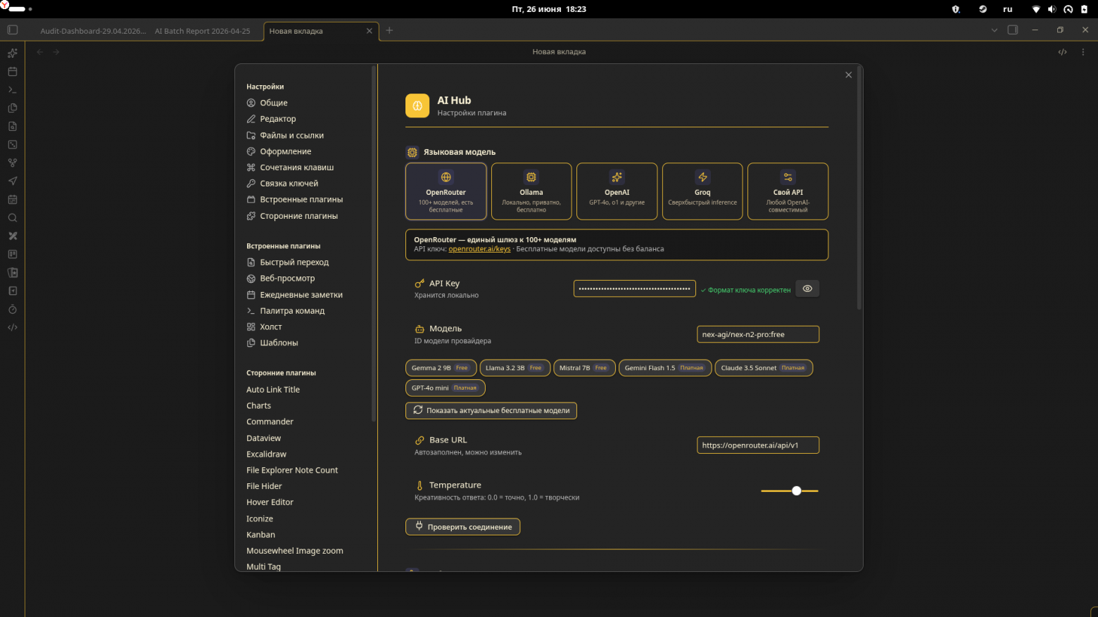Switch the ru keyboard layout indicator
The height and width of the screenshot is (617, 1098).
click(1008, 9)
